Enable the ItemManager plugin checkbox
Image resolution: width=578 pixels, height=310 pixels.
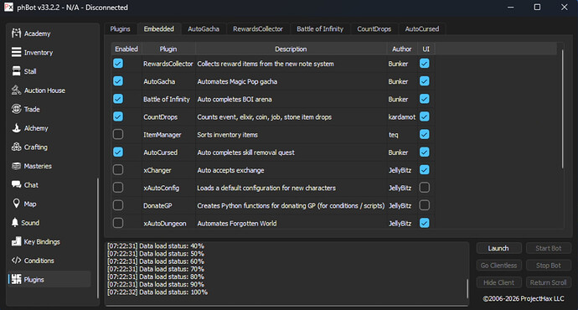pos(118,134)
